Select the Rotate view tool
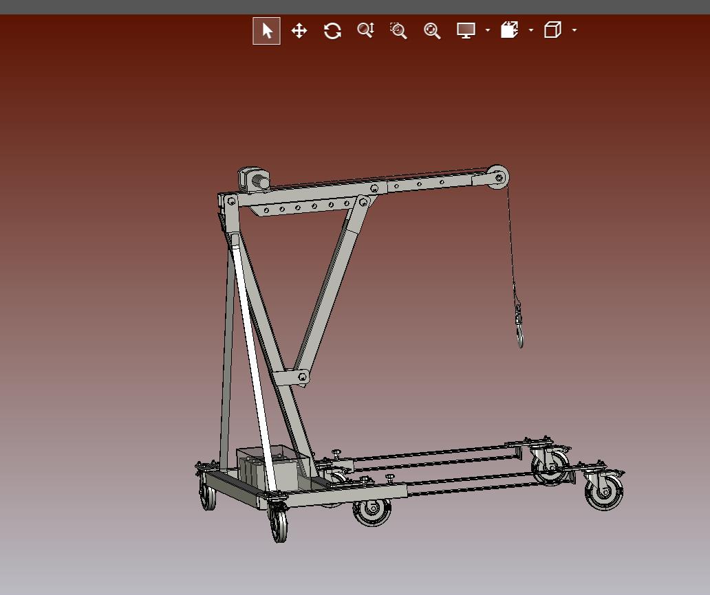 [332, 31]
